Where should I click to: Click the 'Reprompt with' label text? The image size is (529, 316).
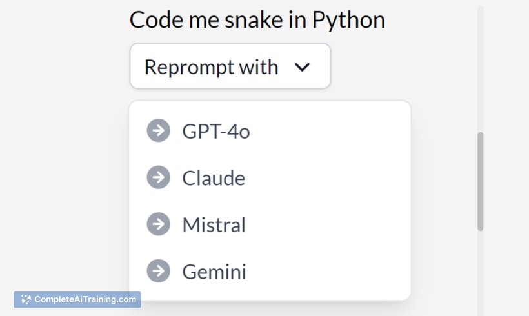pyautogui.click(x=211, y=67)
